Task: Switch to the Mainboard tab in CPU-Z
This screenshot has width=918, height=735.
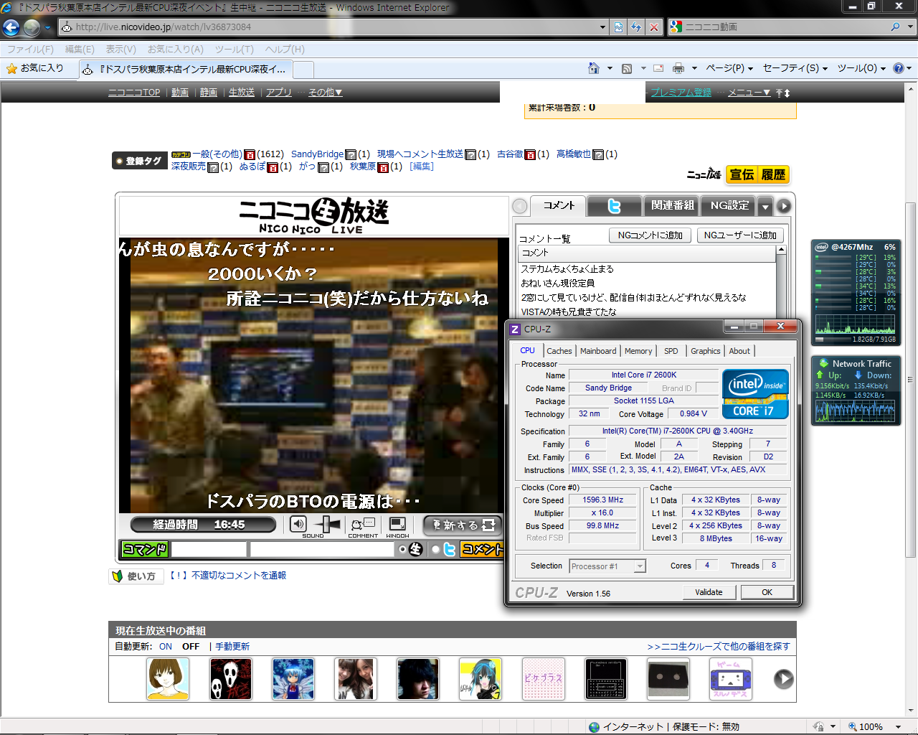Action: (x=598, y=351)
